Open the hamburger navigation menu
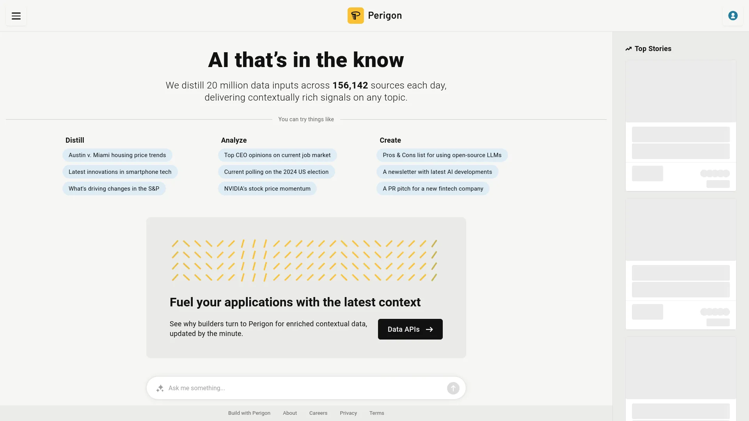The width and height of the screenshot is (749, 421). click(16, 16)
